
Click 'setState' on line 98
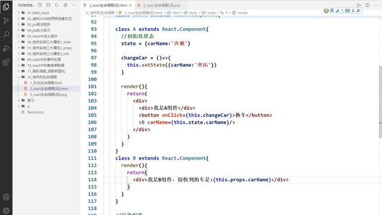click(x=153, y=65)
